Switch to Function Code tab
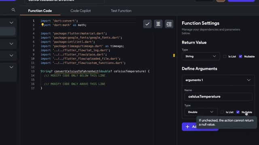The height and width of the screenshot is (145, 259). coord(40,11)
